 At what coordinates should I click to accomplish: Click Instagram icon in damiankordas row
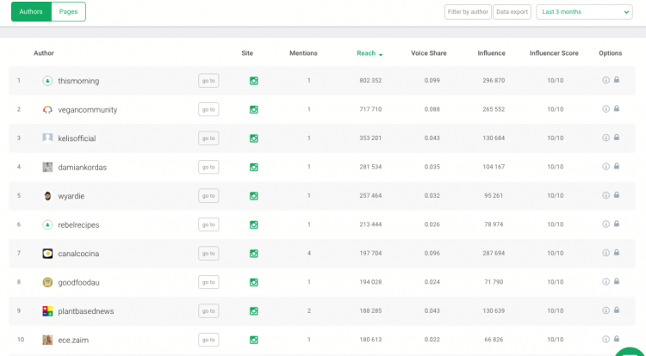254,168
